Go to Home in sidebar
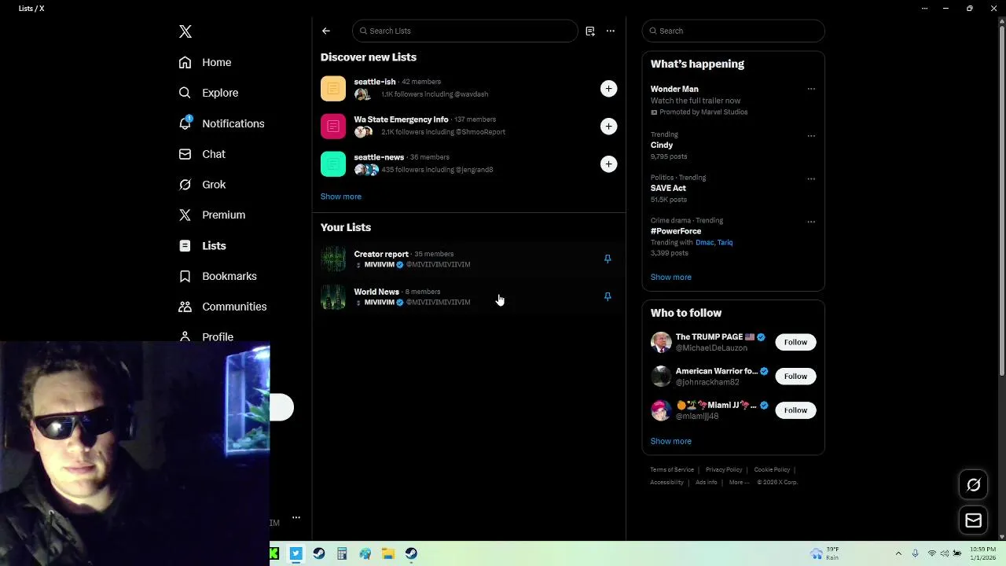Viewport: 1006px width, 566px height. coord(205,62)
